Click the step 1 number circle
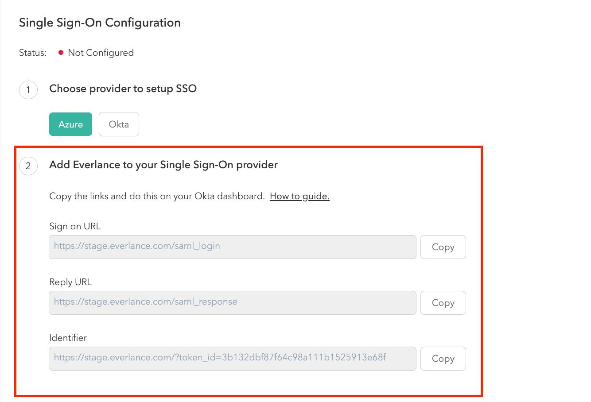Screen dimensions: 591x402 [28, 90]
